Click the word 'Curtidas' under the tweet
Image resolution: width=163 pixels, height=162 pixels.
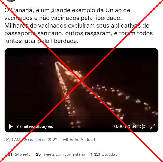click(x=109, y=154)
